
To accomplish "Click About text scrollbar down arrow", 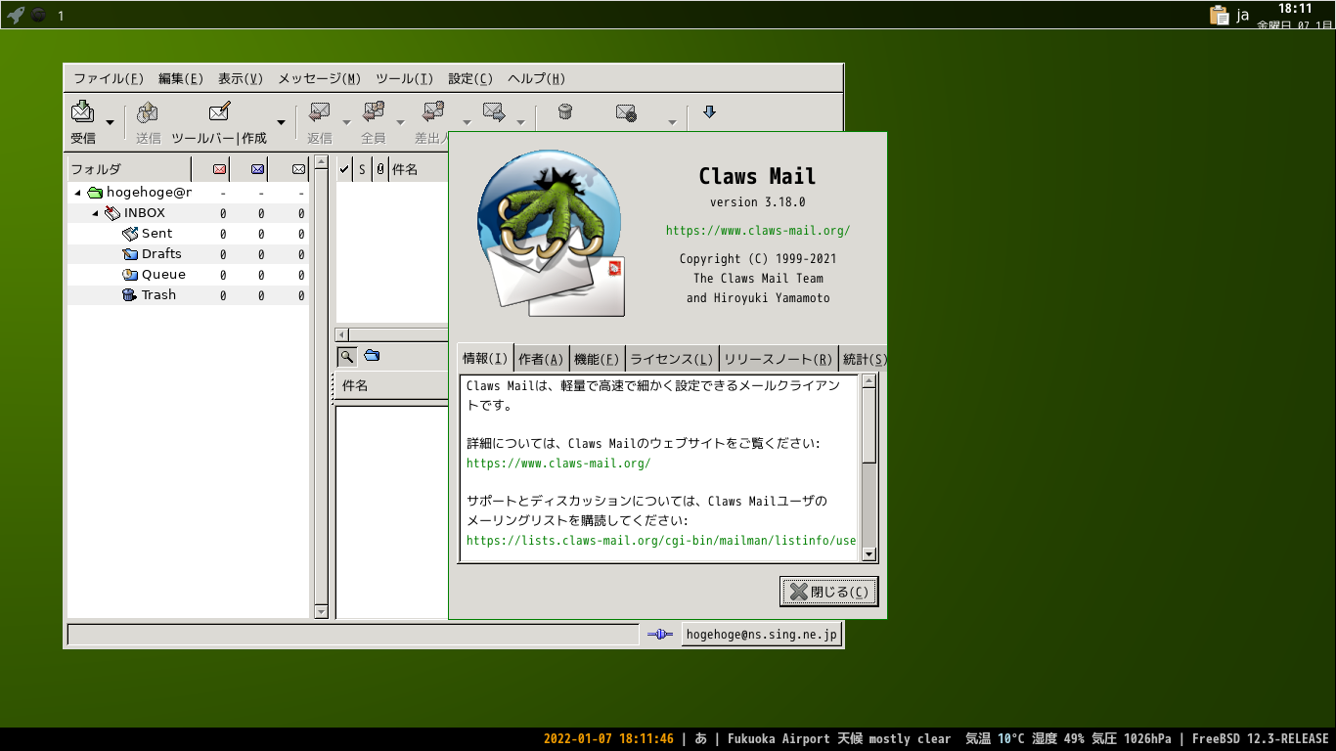I will coord(869,554).
